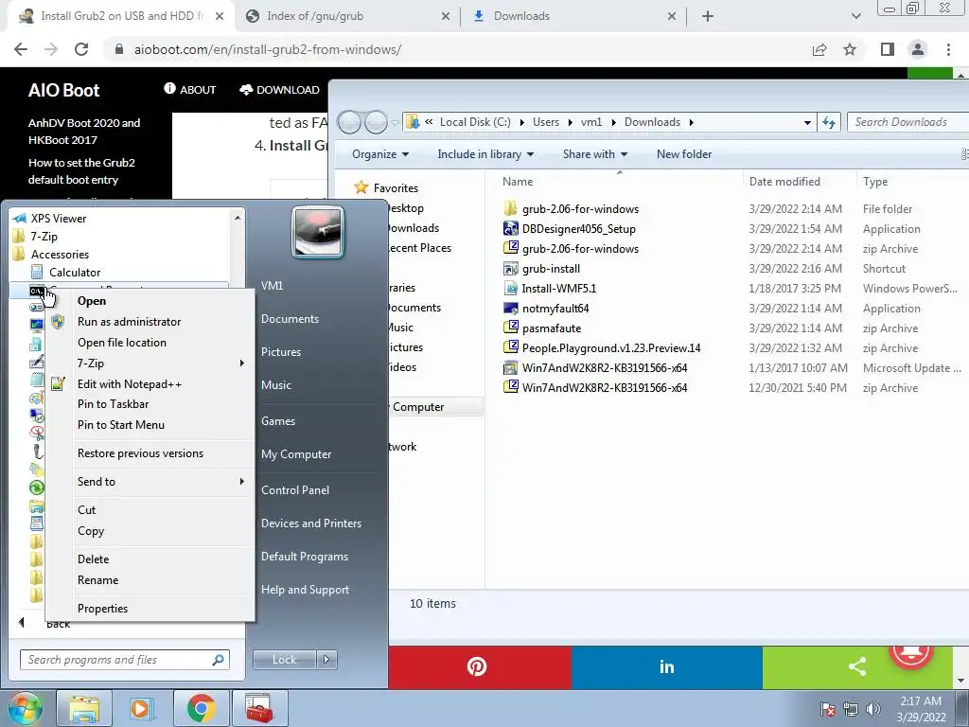Share this page icon in address bar
969x727 pixels.
[x=819, y=49]
